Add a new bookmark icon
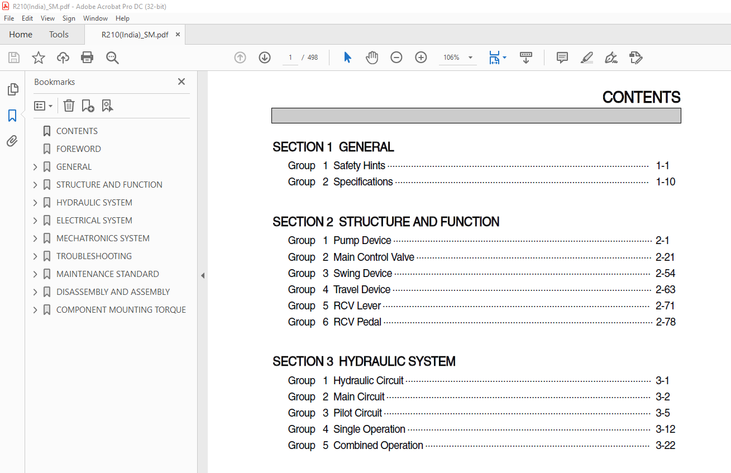The image size is (731, 473). point(88,106)
